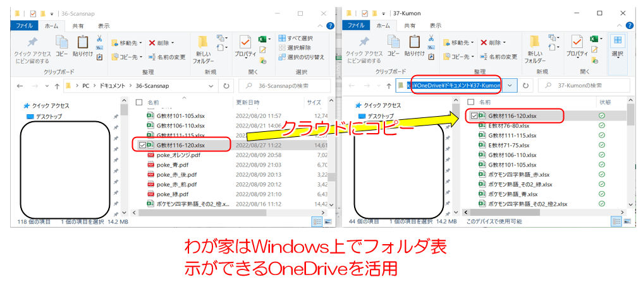The width and height of the screenshot is (643, 282).
Task: Sort by date modified column in 36-Scansnap
Action: [x=247, y=102]
